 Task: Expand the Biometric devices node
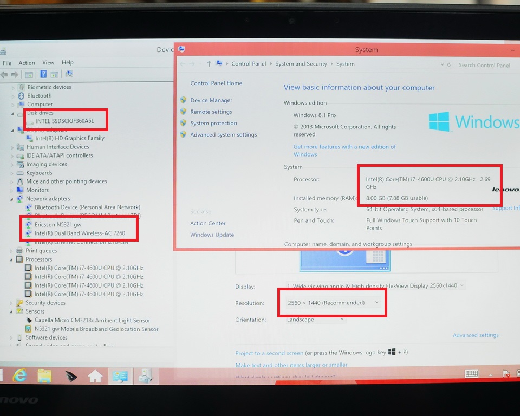13,88
